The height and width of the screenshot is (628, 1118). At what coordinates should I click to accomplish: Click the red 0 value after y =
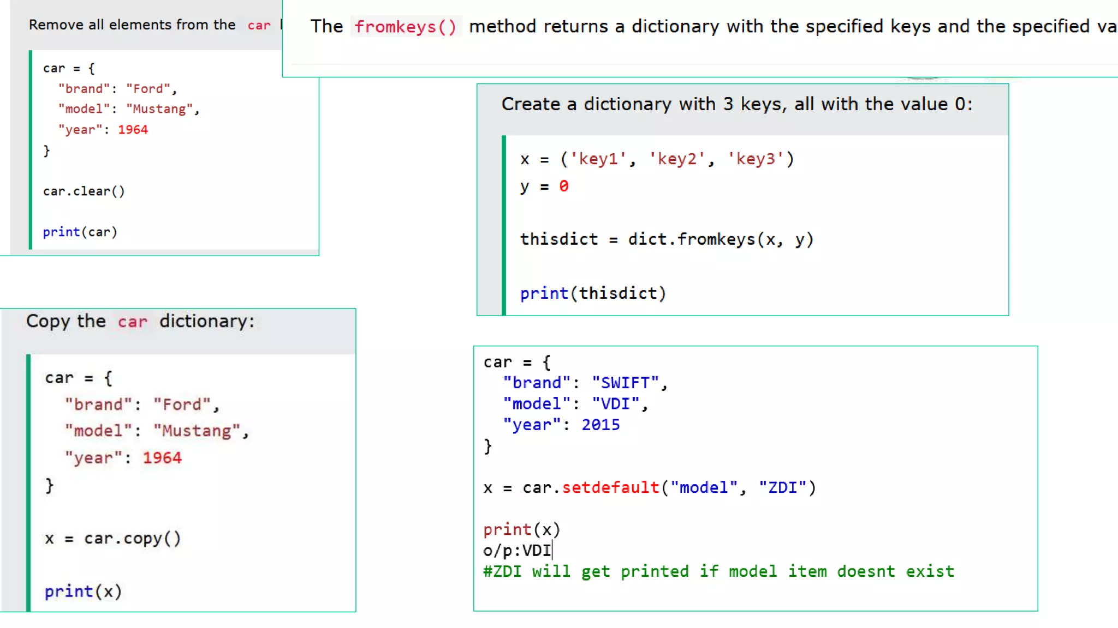point(563,186)
